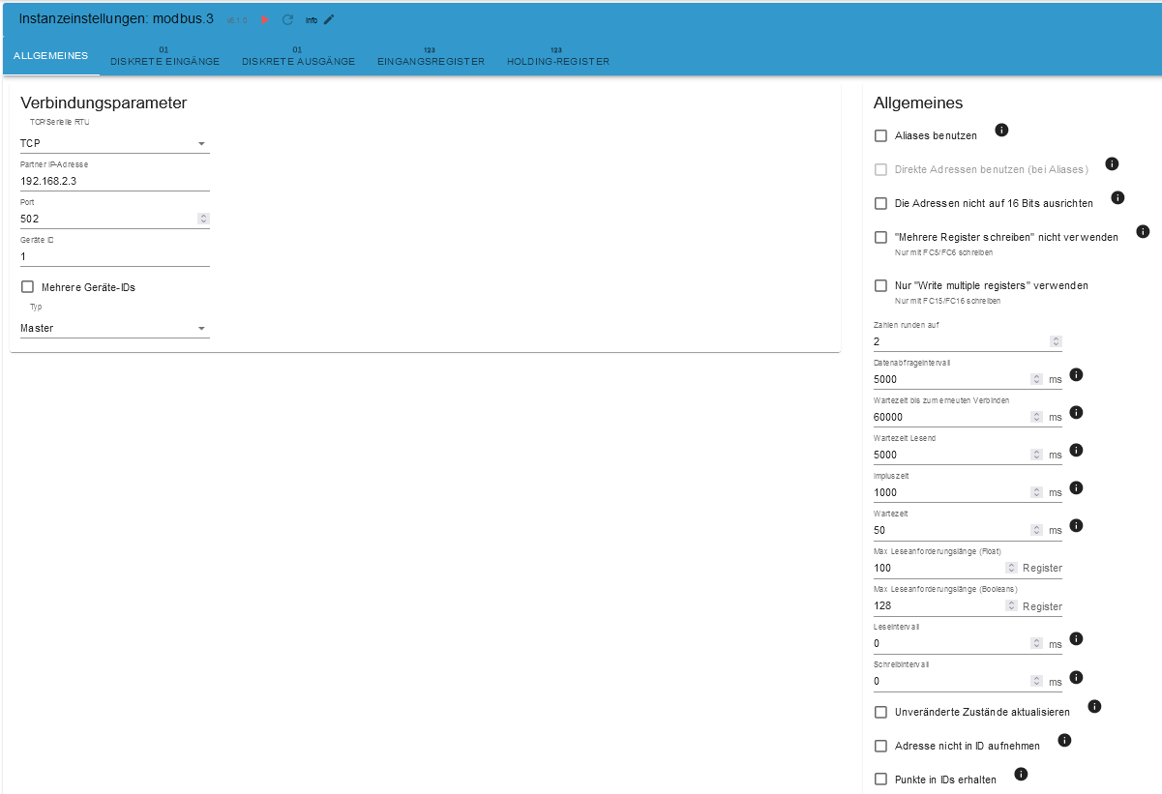Open the instance Info icon in the header

pos(311,20)
